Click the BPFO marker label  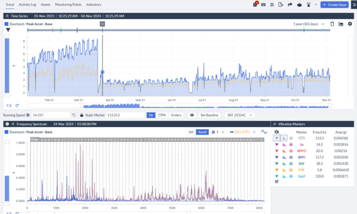click(301, 151)
